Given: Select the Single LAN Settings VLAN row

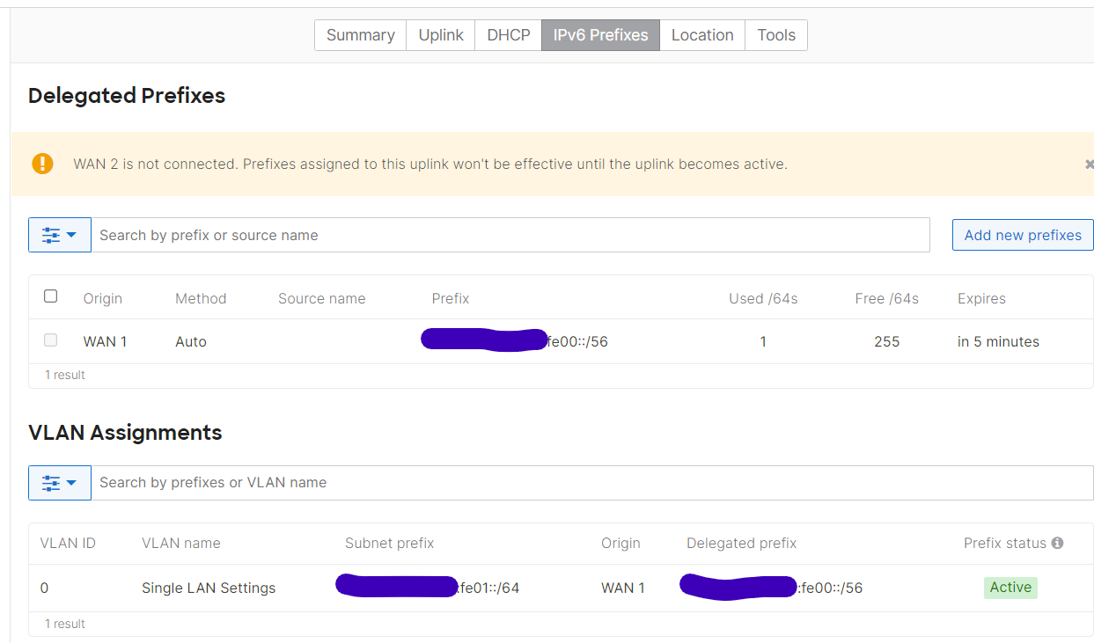Looking at the screenshot, I should click(x=209, y=588).
